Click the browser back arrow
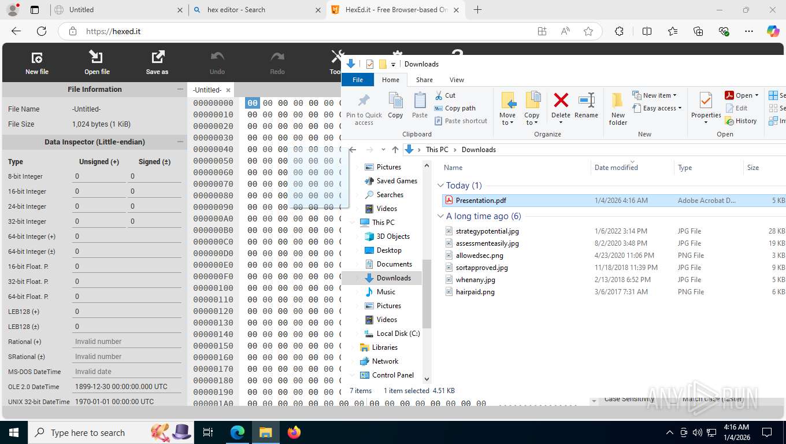Image resolution: width=786 pixels, height=444 pixels. click(x=16, y=31)
